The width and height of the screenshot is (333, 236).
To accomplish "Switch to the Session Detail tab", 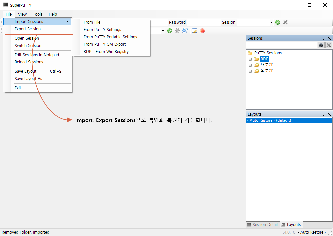I will (x=263, y=225).
